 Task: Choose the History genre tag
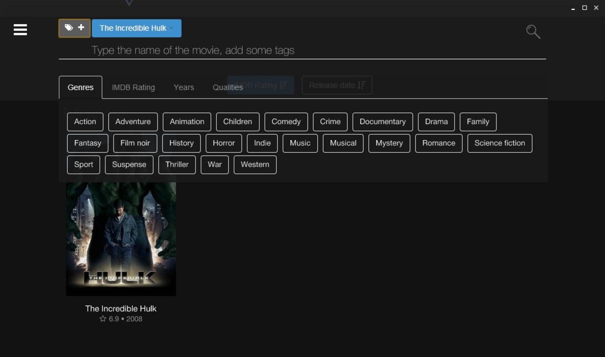coord(181,143)
